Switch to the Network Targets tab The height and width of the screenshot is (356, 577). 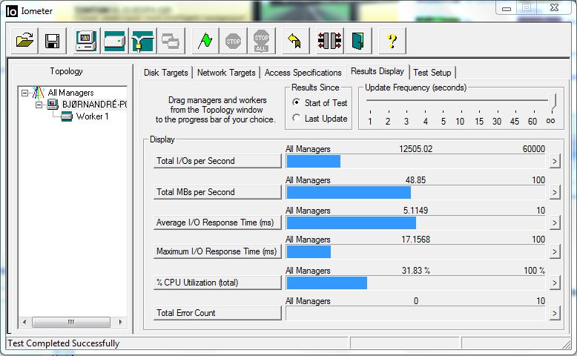226,73
